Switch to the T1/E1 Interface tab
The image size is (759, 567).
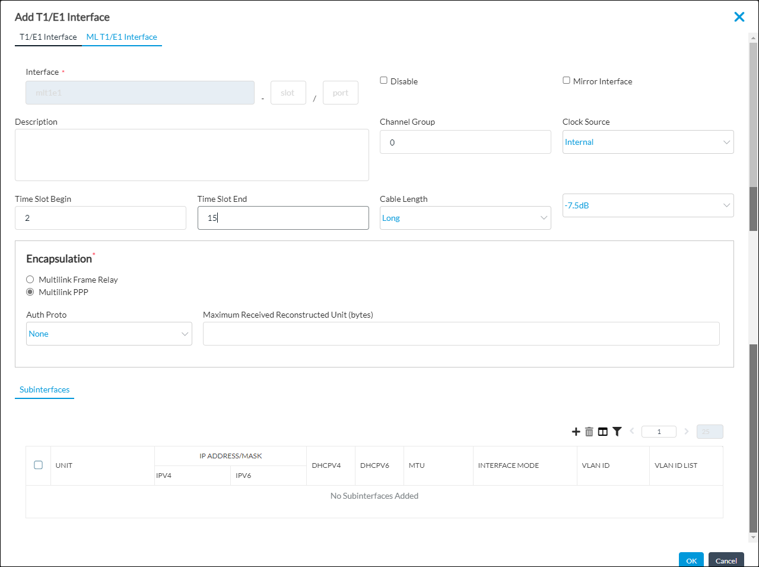48,37
